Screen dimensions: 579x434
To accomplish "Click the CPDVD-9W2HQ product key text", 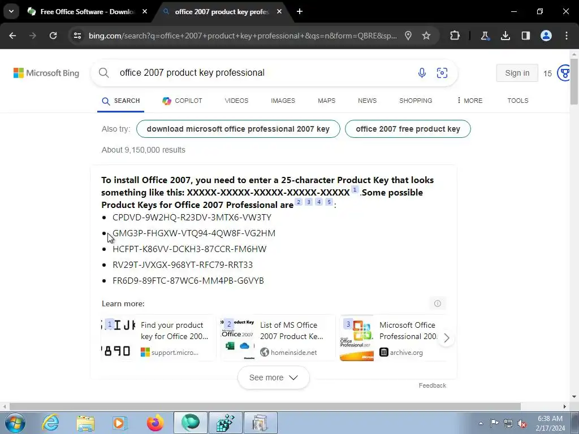I will click(192, 218).
